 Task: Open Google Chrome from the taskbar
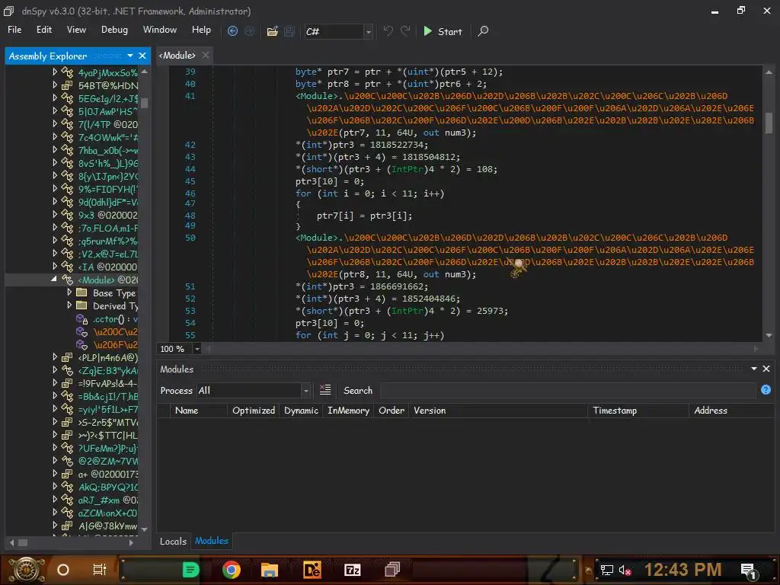pos(232,570)
